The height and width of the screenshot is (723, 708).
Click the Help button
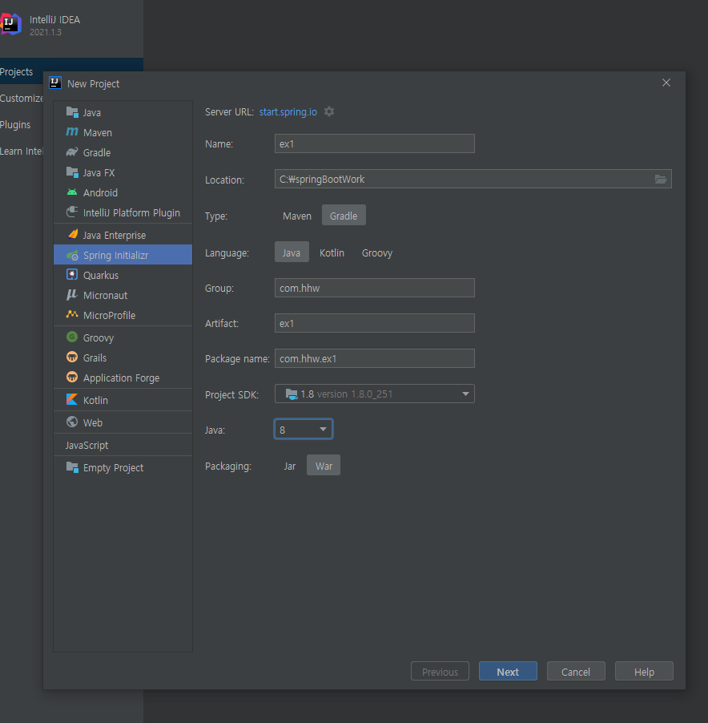pos(644,672)
